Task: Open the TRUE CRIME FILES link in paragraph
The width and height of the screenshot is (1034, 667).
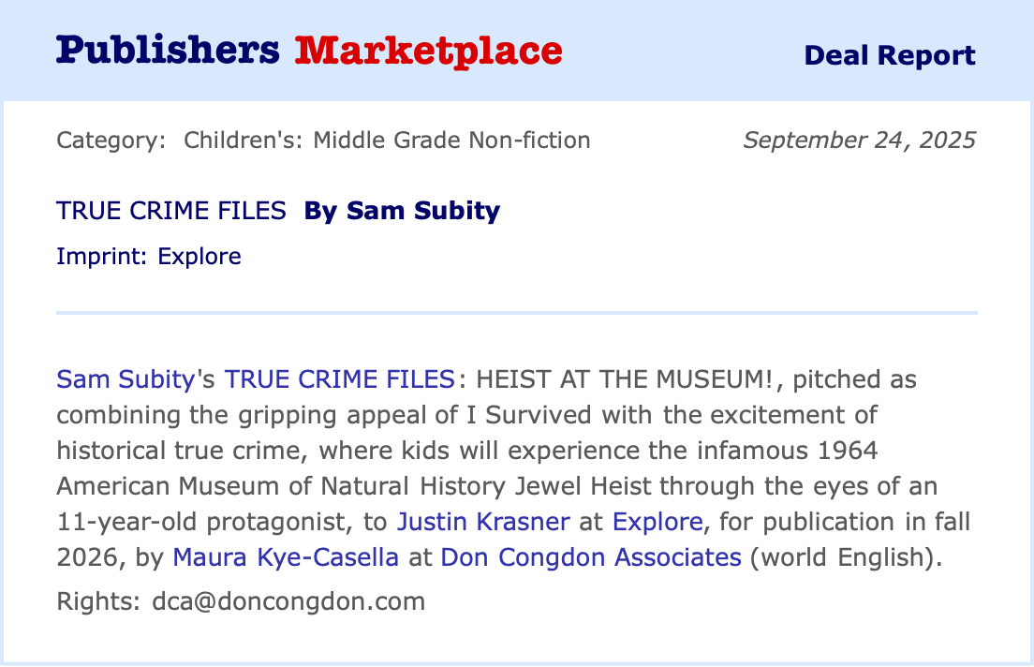Action: pos(339,379)
